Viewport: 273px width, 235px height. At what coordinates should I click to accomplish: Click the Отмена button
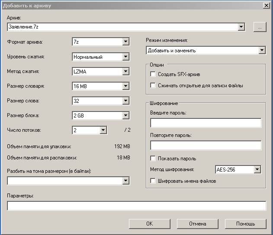[198, 224]
